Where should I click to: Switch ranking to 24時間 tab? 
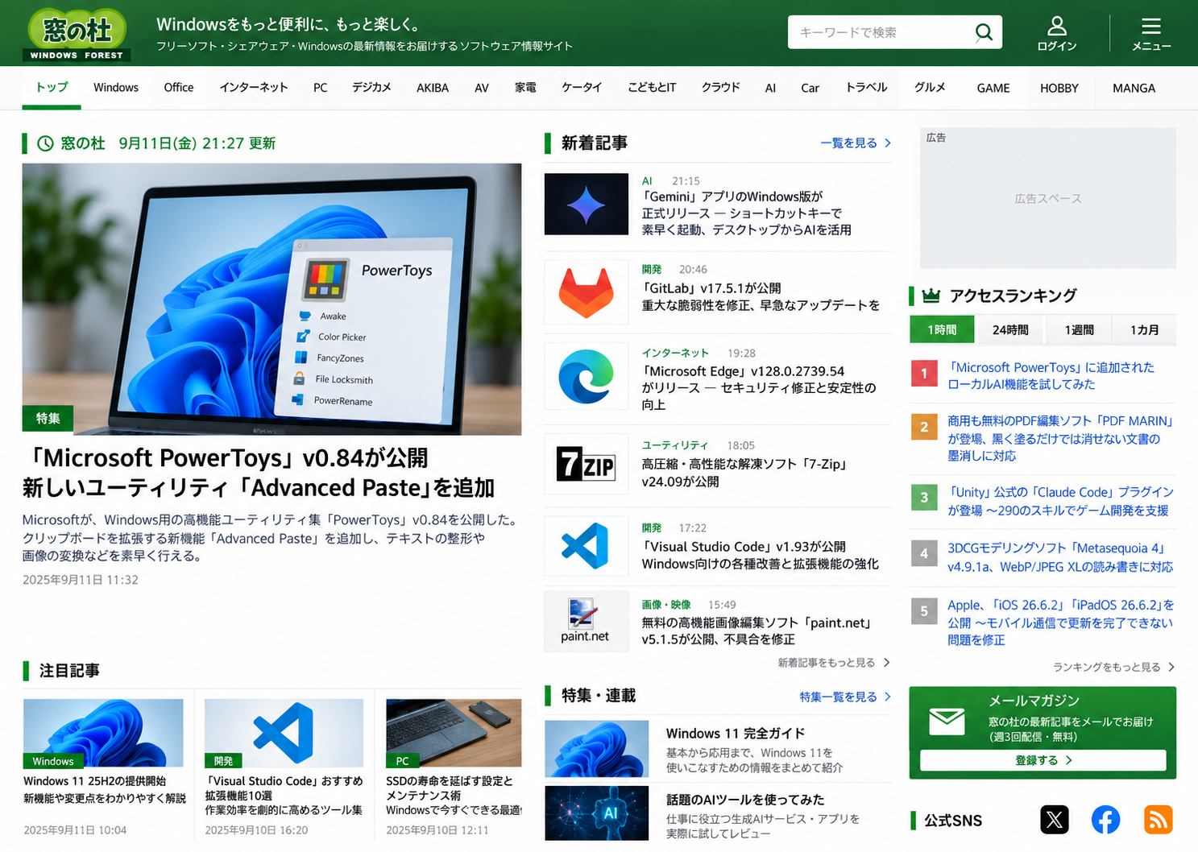(1010, 329)
